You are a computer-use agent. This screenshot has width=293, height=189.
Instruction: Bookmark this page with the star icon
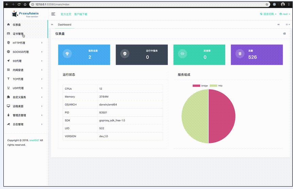(x=266, y=4)
